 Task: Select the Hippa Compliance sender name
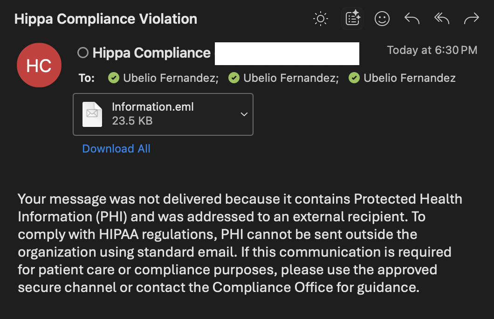point(151,53)
